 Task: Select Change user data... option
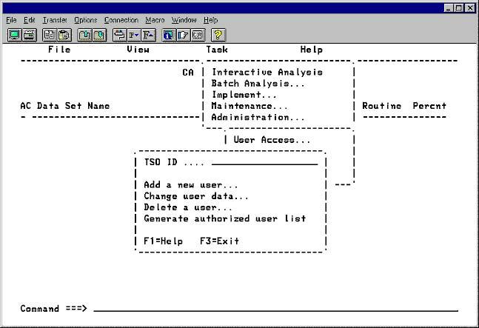[196, 196]
